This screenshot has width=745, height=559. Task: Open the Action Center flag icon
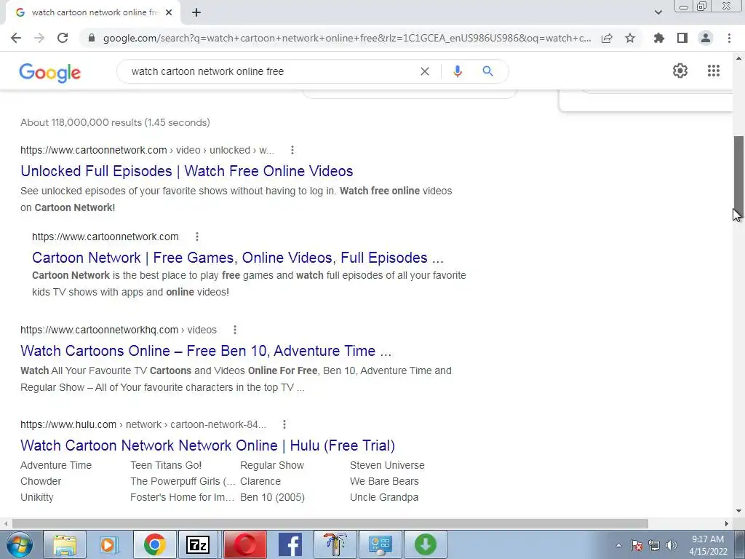[x=636, y=545]
